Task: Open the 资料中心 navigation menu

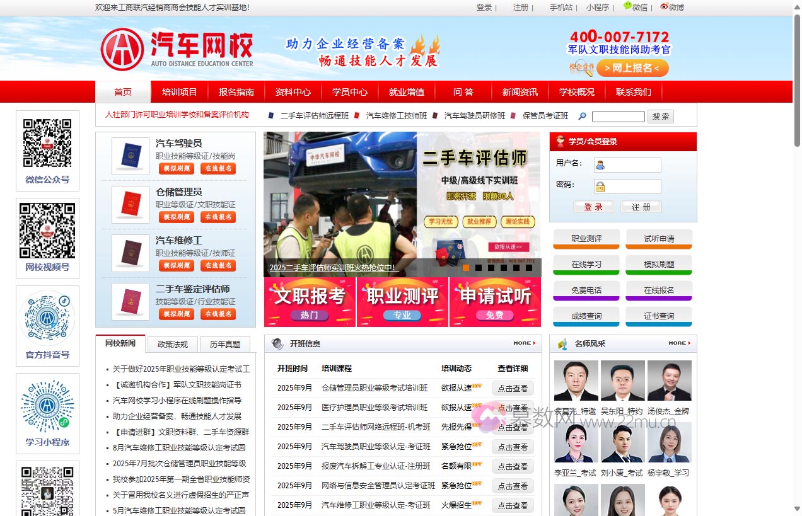Action: 293,91
